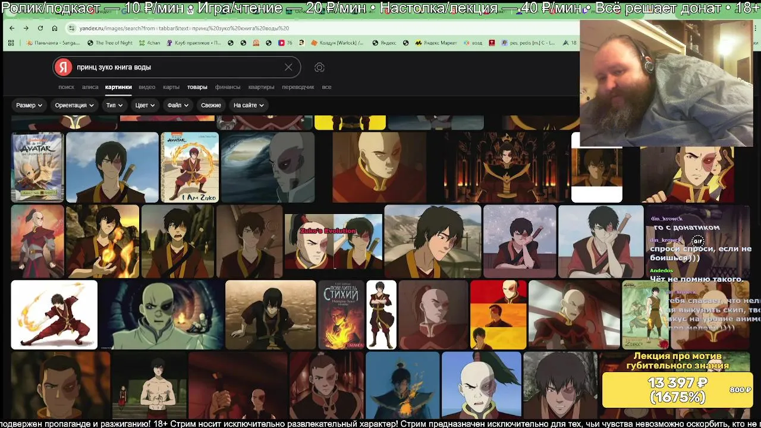Expand the Размер filter dropdown
The width and height of the screenshot is (761, 428).
pos(29,105)
